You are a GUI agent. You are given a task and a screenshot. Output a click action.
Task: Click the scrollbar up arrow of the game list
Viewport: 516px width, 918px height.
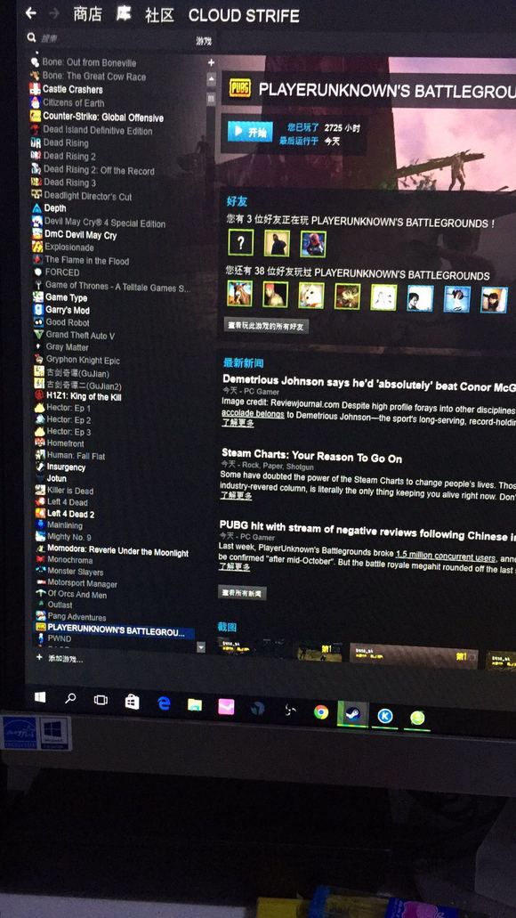[x=212, y=79]
